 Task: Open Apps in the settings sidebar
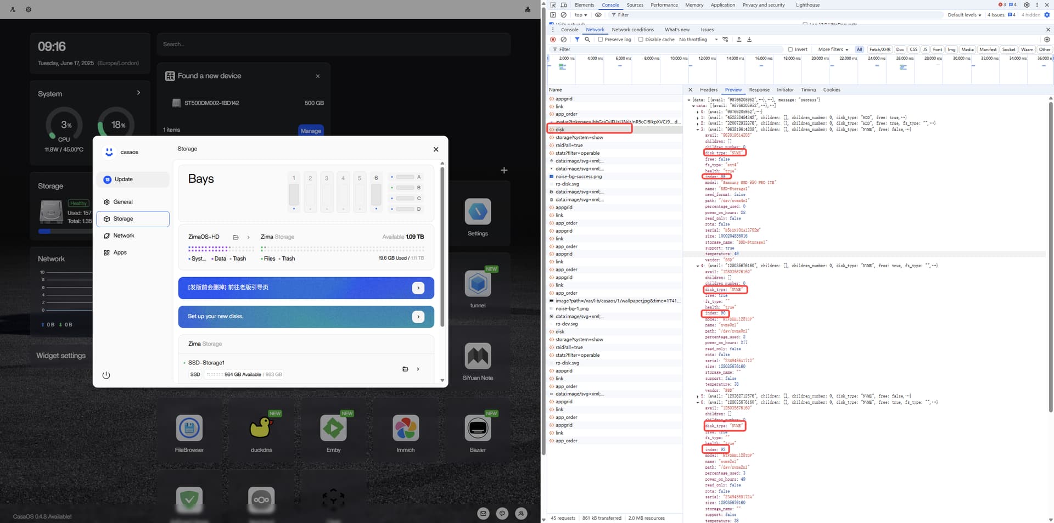133,252
